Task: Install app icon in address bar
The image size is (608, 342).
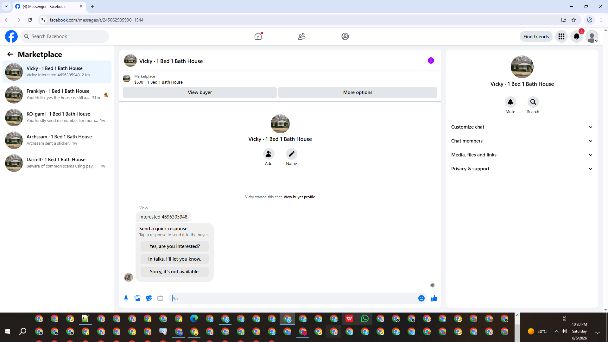Action: point(564,20)
